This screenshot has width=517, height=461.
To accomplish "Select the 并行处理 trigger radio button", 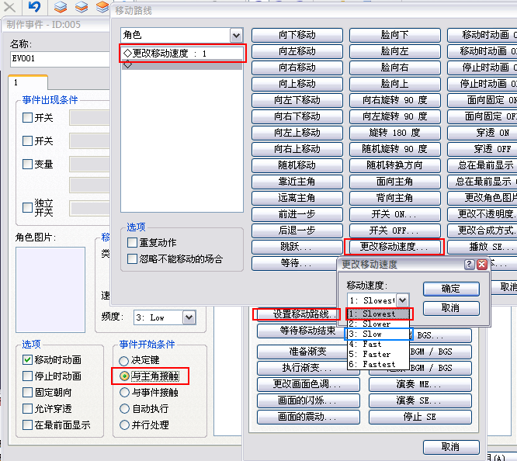I will tap(124, 425).
